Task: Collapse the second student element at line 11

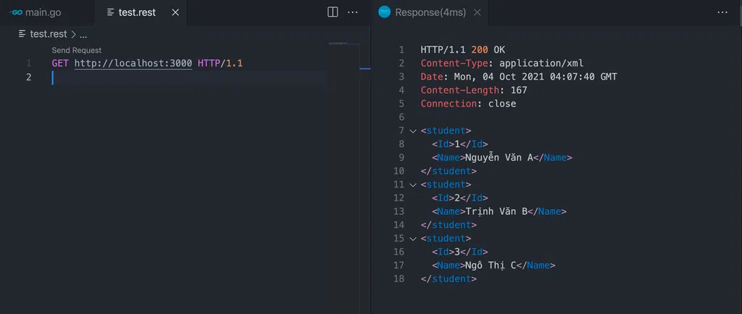Action: (x=413, y=184)
